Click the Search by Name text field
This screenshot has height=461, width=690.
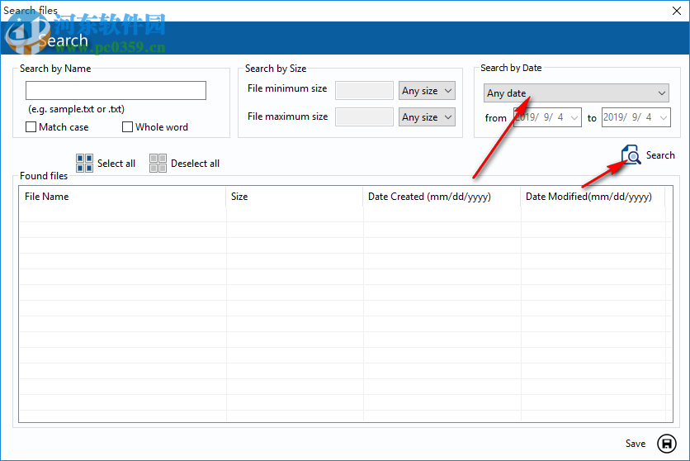tap(116, 90)
